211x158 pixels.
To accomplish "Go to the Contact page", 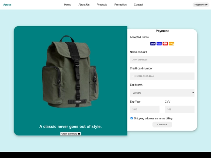I will pos(138,5).
